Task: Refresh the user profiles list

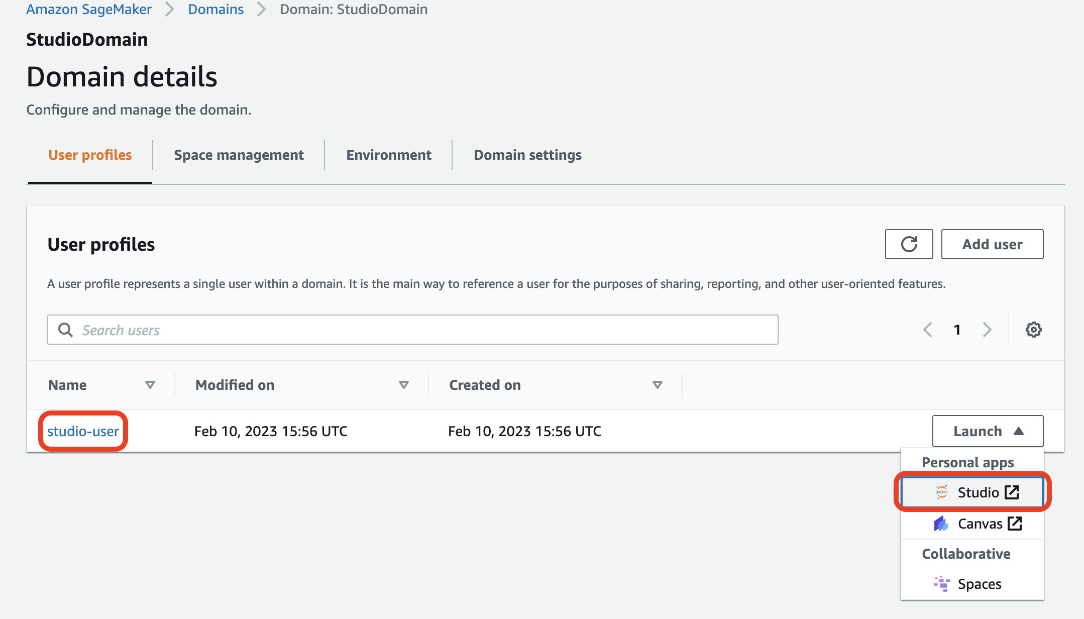Action: (x=909, y=244)
